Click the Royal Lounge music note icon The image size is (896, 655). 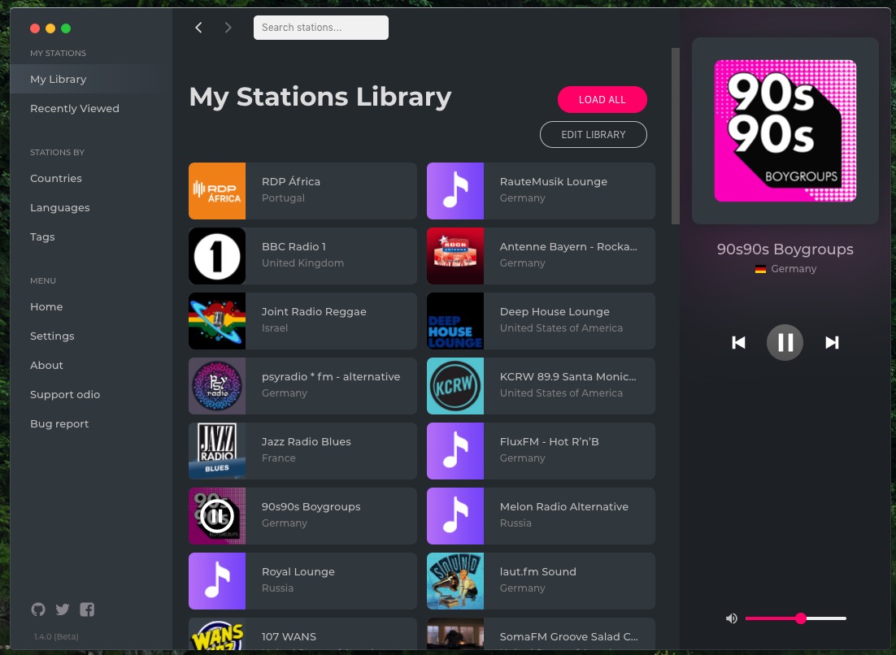click(217, 581)
